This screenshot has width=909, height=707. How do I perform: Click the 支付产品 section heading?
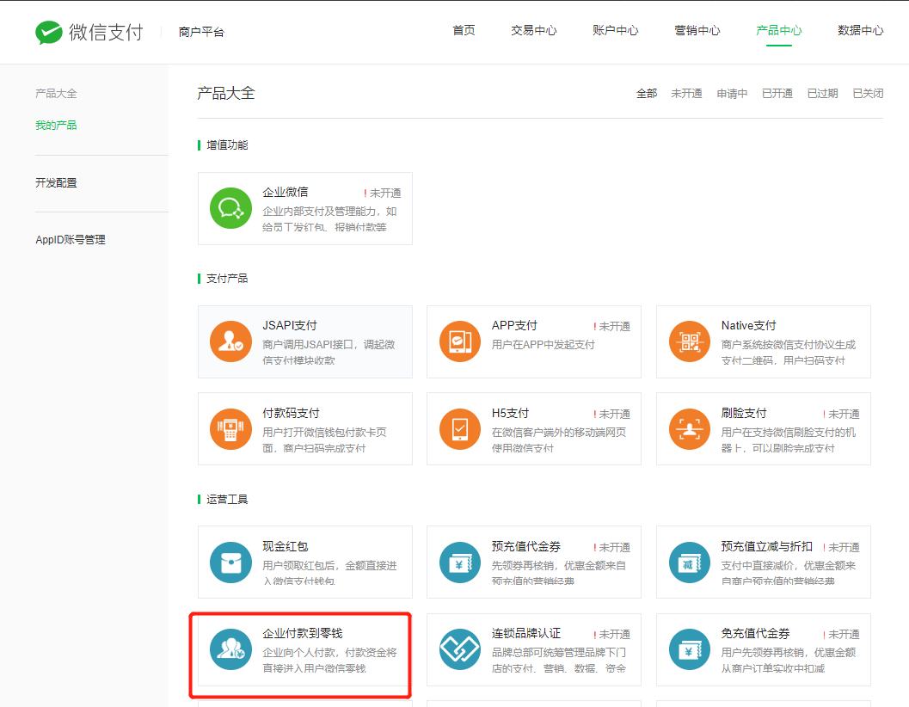[x=227, y=279]
